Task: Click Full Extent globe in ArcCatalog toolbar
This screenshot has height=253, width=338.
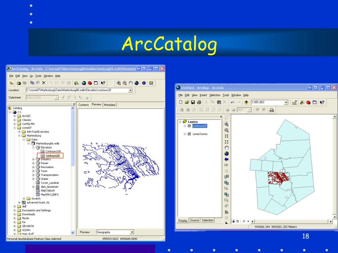Action: (136, 83)
